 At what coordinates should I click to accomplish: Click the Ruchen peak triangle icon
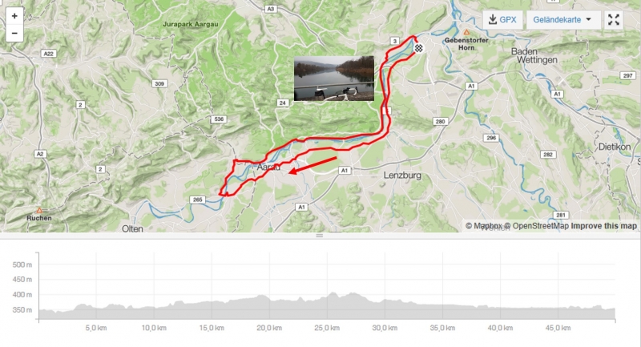(x=39, y=210)
